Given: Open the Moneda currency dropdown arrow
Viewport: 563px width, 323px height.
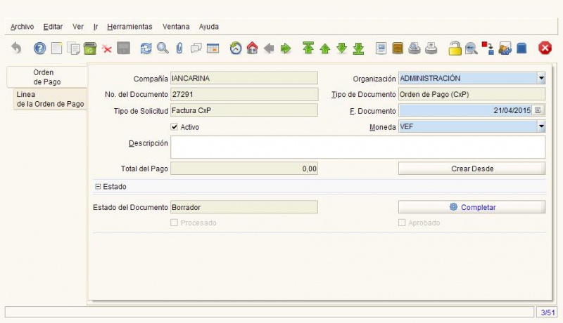Looking at the screenshot, I should pos(541,126).
